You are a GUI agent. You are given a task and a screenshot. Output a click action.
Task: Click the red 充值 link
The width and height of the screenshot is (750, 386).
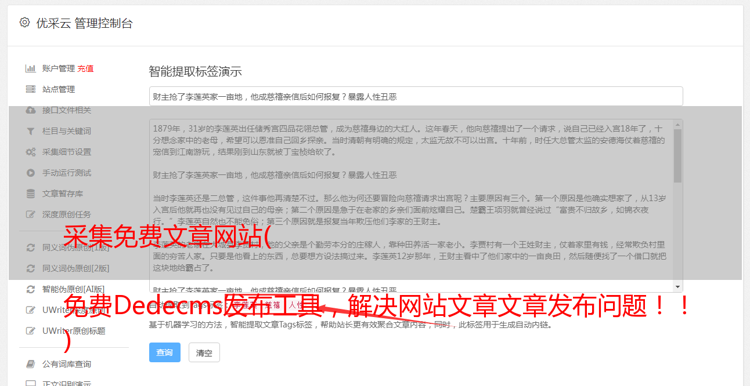(x=85, y=68)
